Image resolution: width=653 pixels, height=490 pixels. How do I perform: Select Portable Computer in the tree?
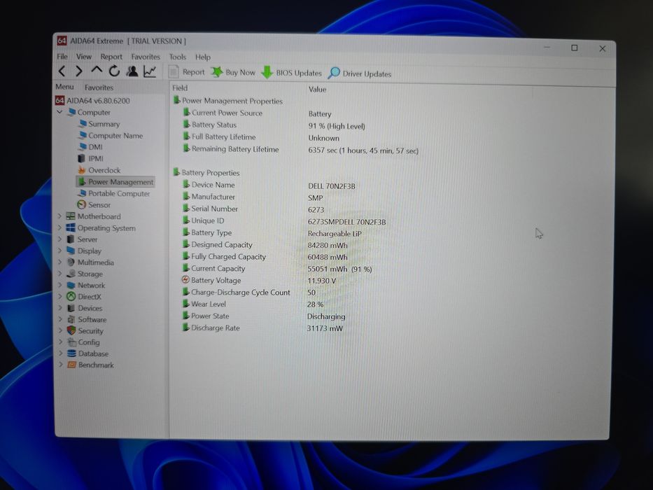click(x=113, y=193)
